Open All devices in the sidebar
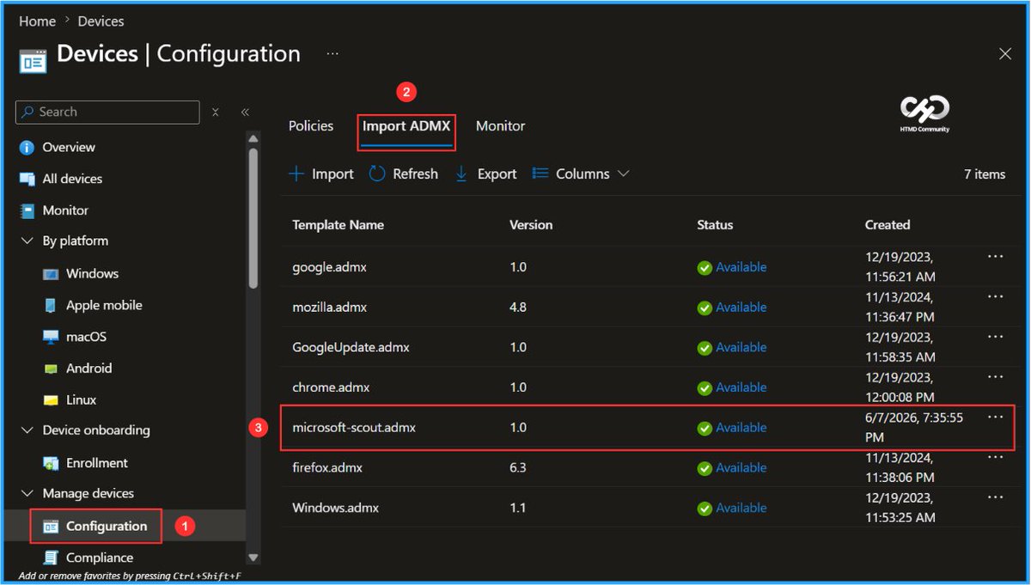The width and height of the screenshot is (1031, 585). [x=72, y=179]
